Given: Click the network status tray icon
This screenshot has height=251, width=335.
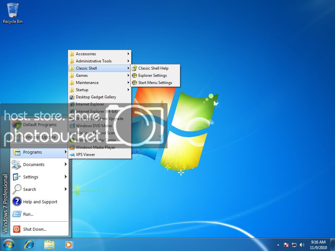Looking at the screenshot, I should click(x=294, y=245).
